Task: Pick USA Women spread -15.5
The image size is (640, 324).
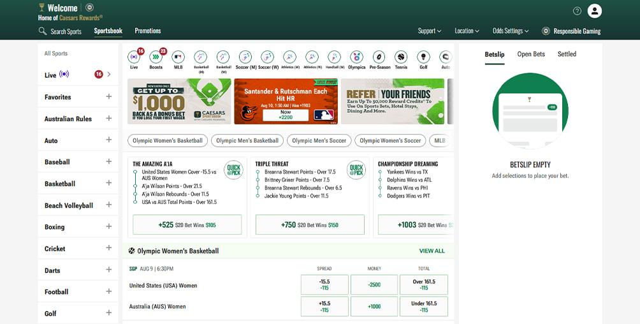Action: pos(324,285)
